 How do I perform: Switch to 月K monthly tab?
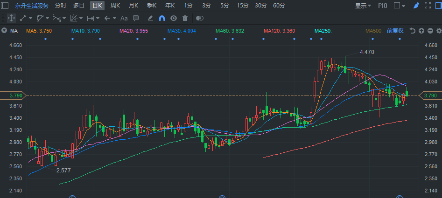(133, 5)
